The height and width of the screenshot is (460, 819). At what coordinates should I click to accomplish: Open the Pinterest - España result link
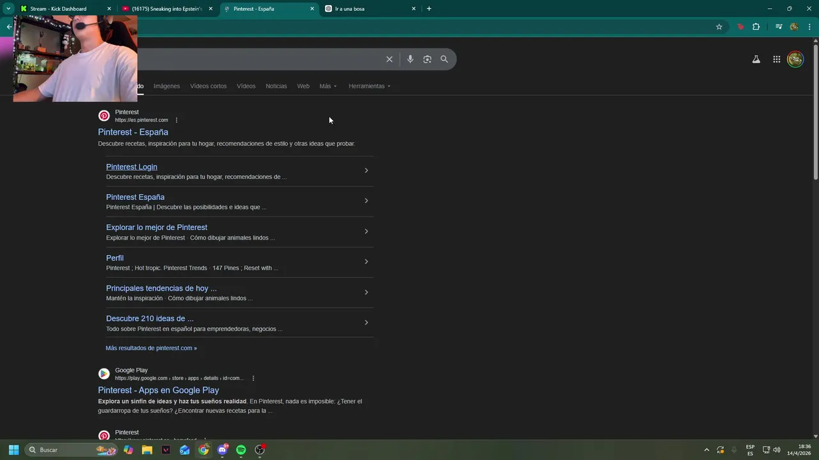[x=133, y=132]
